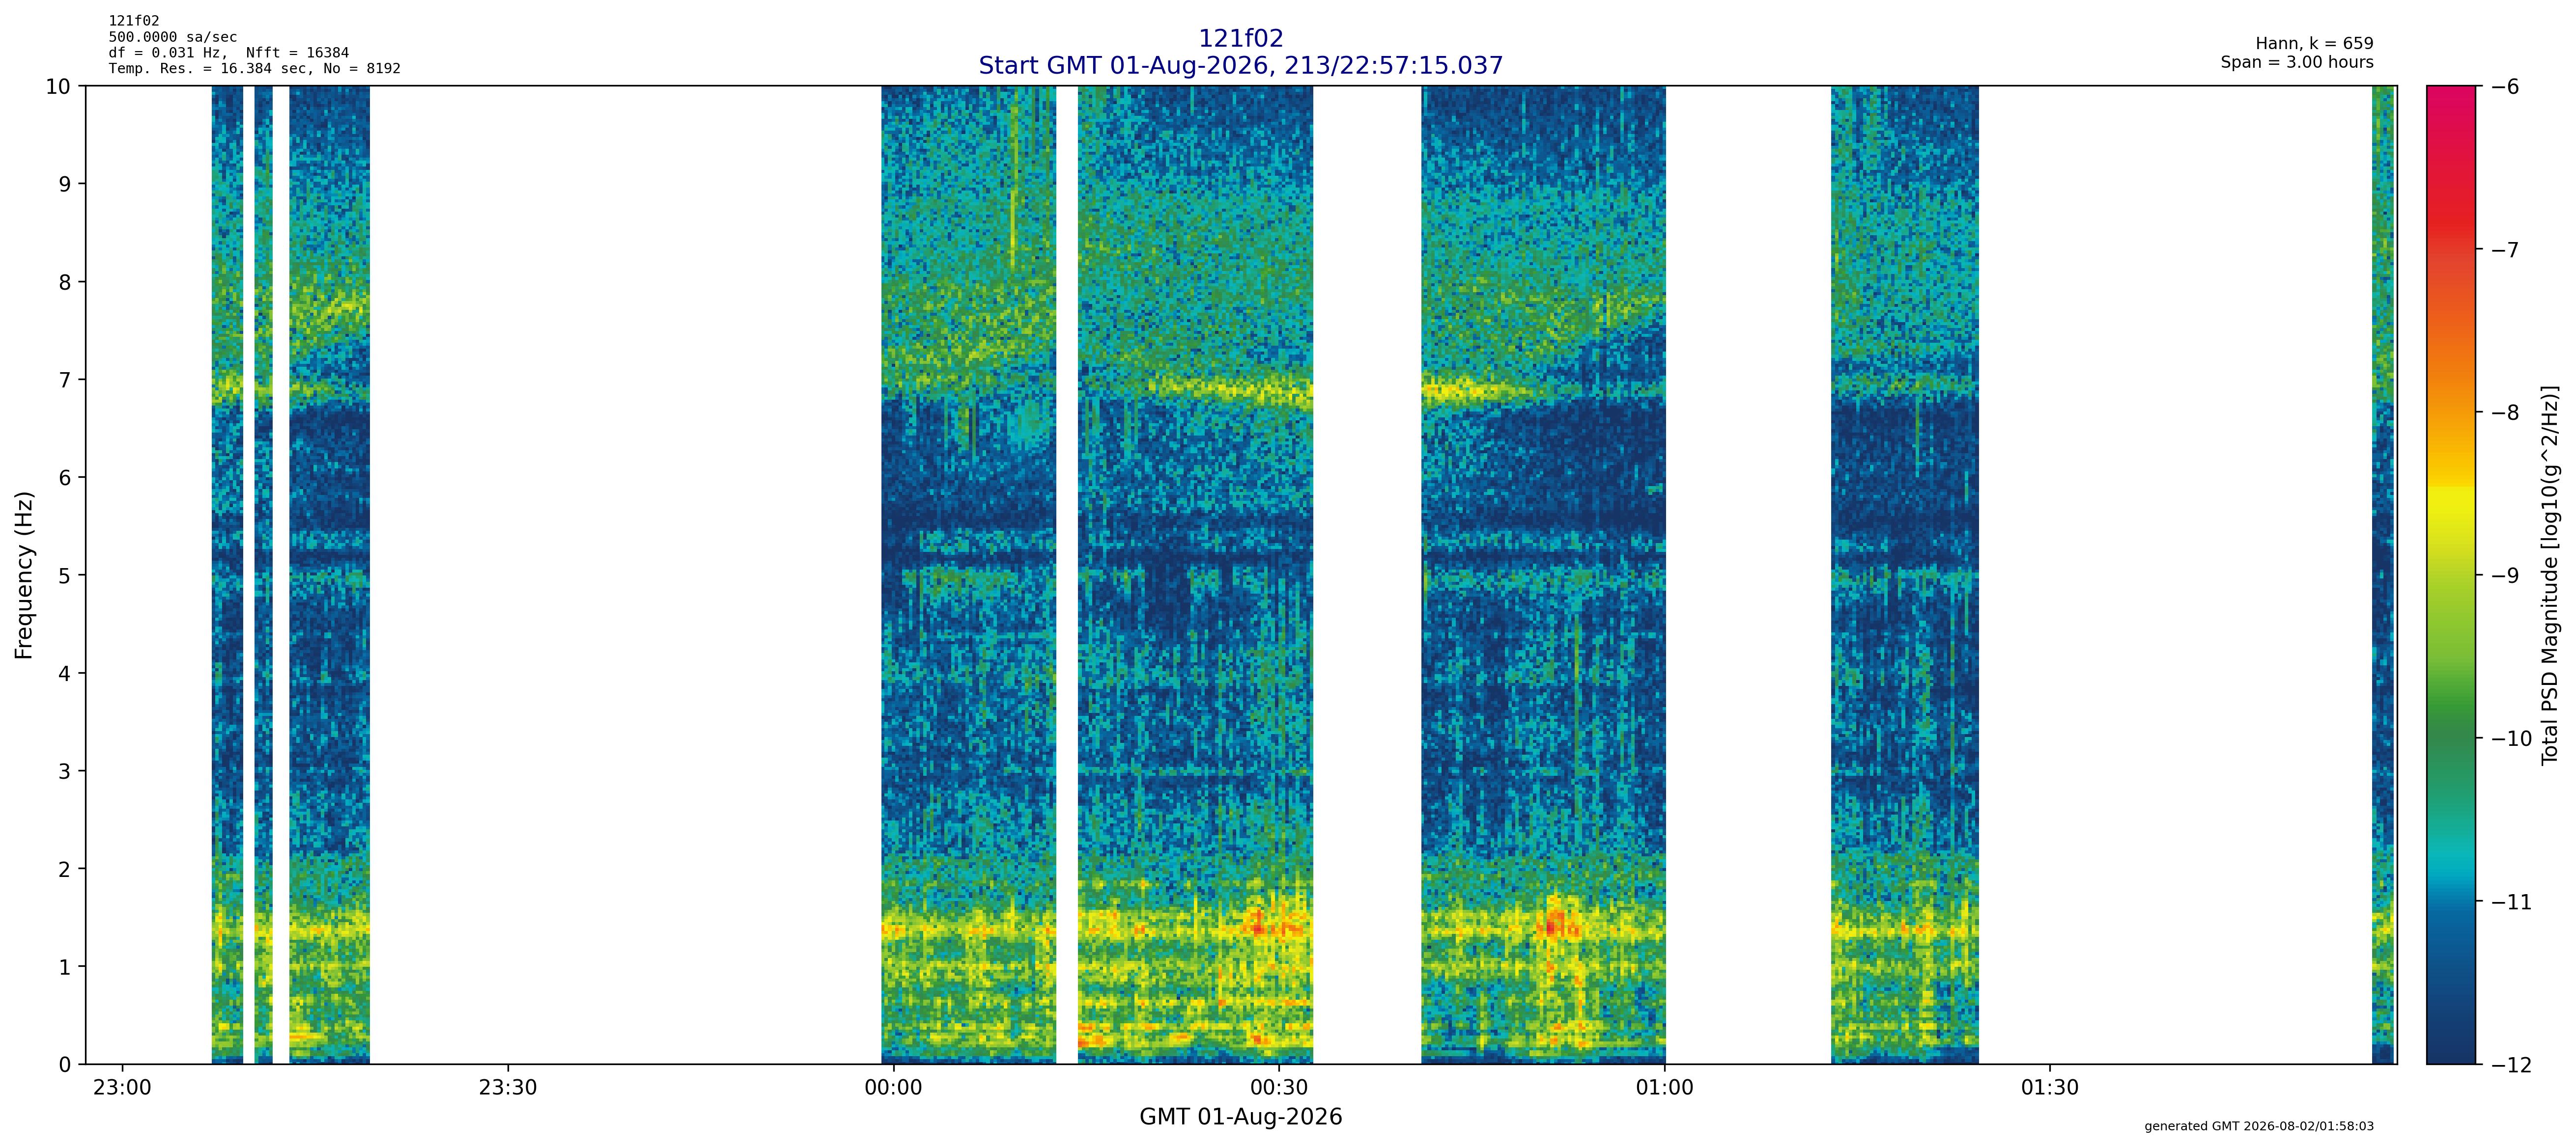
Task: Click the frequency axis tick label "5"
Action: coord(66,575)
